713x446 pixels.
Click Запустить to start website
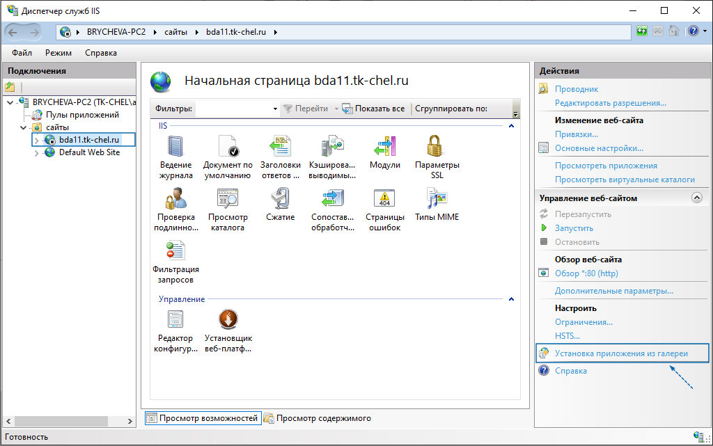pyautogui.click(x=574, y=228)
